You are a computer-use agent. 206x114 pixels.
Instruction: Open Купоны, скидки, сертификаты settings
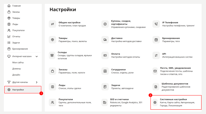click(121, 23)
